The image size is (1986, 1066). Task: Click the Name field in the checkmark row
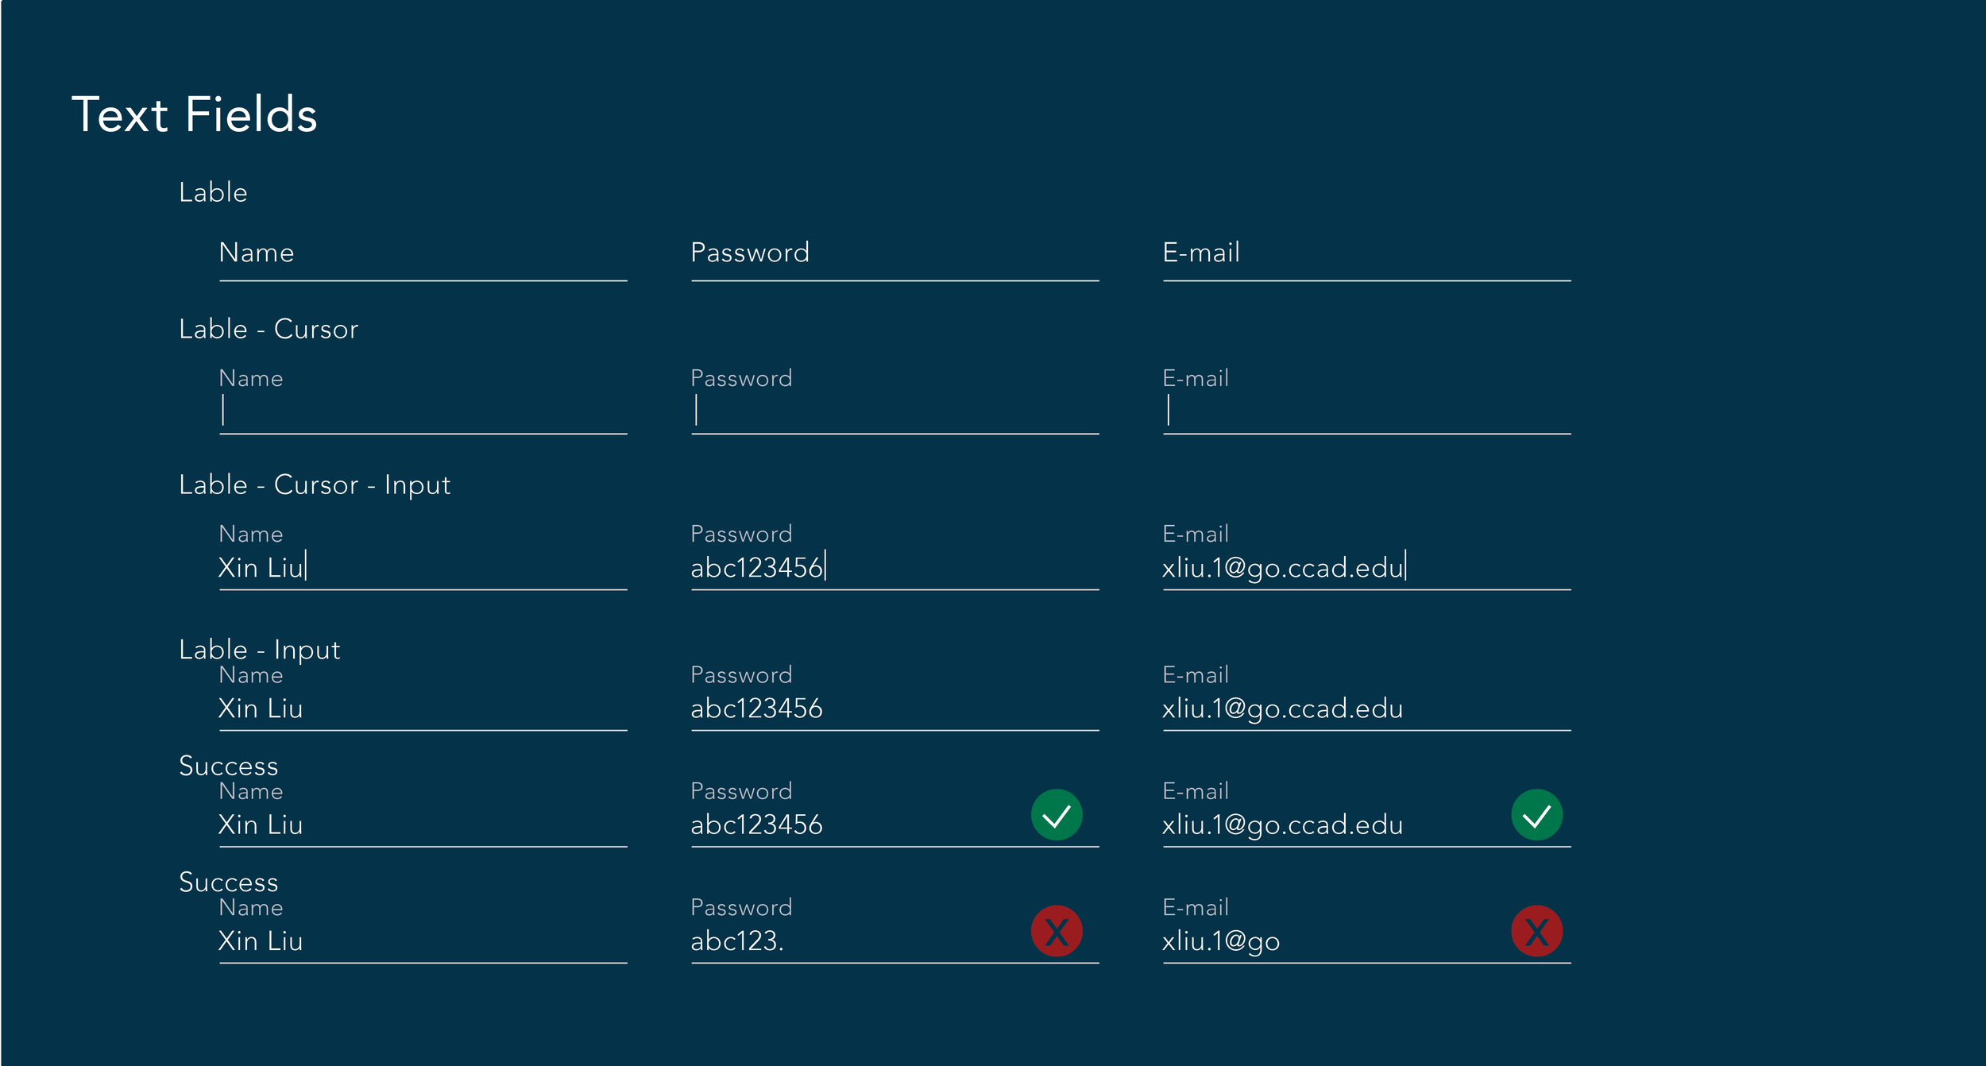click(x=423, y=813)
